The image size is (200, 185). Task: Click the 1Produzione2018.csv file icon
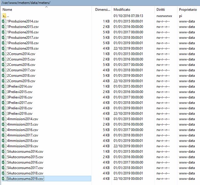tap(4, 43)
